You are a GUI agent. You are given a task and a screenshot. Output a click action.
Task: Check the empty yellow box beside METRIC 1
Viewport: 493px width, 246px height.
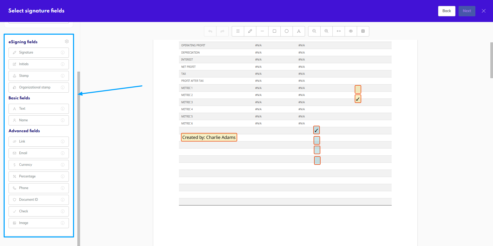pyautogui.click(x=358, y=89)
